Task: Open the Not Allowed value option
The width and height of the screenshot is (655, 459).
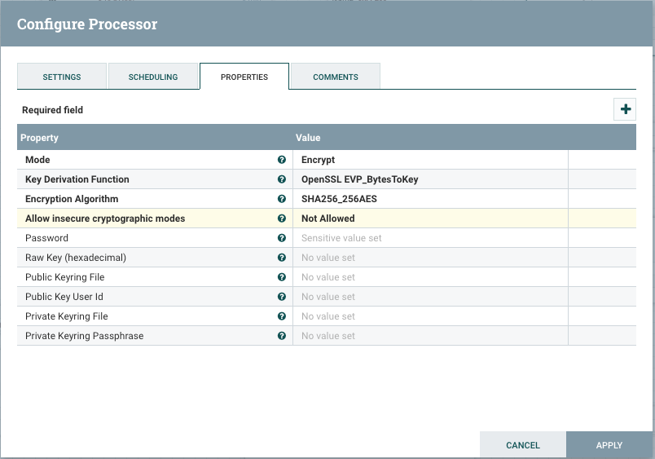Action: coord(430,218)
